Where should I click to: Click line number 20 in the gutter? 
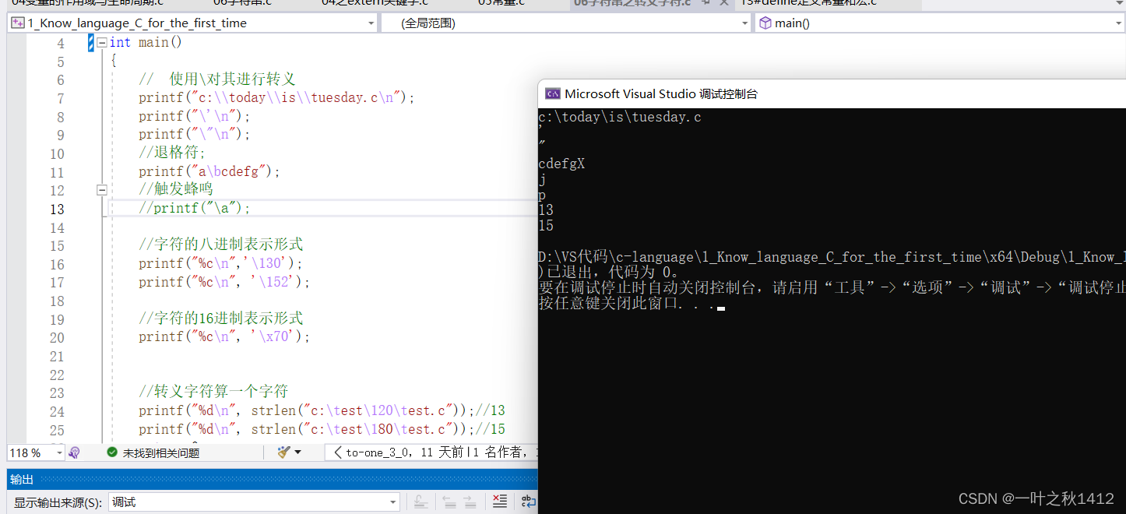[57, 338]
